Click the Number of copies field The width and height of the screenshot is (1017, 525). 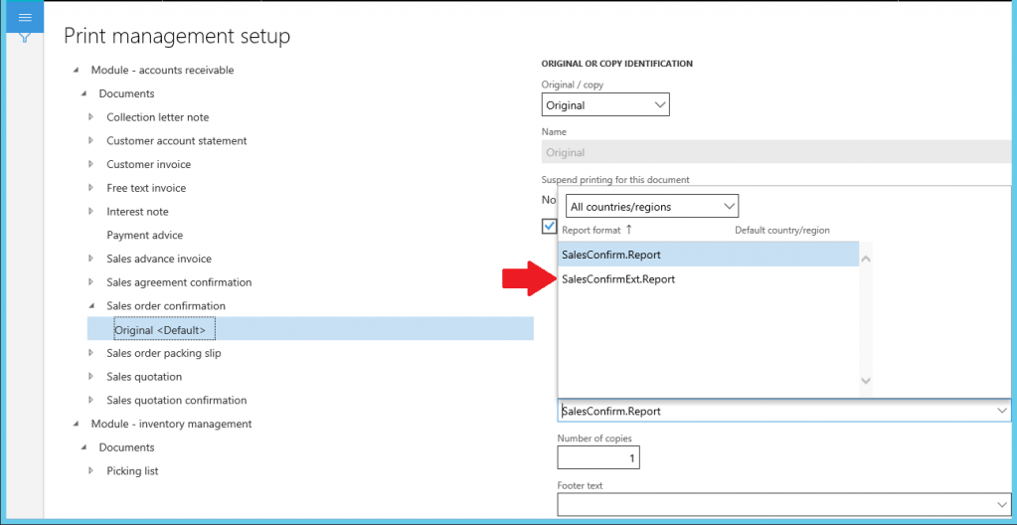598,457
